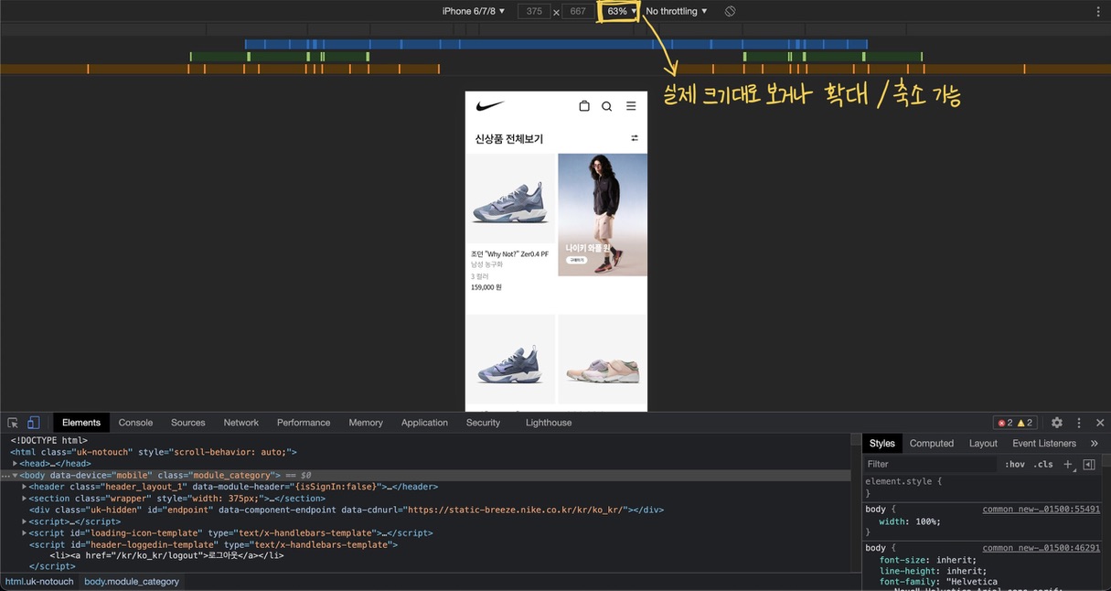Viewport: 1111px width, 591px height.
Task: Click stylesheet link ending 01500:55491
Action: point(1042,510)
